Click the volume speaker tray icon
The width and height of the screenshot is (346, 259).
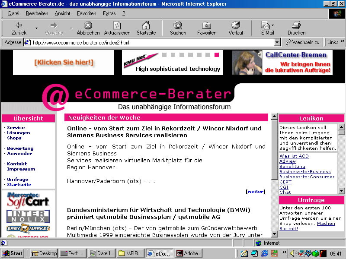(x=293, y=253)
